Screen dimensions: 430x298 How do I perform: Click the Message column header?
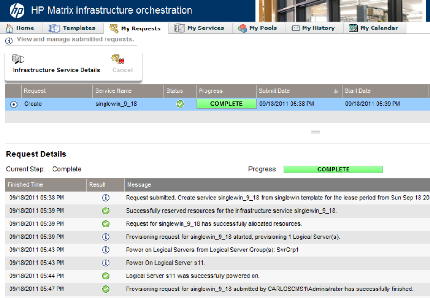139,184
